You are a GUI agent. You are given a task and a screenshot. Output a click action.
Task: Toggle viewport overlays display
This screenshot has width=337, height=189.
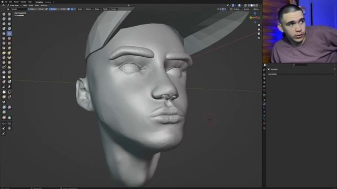tap(240, 5)
